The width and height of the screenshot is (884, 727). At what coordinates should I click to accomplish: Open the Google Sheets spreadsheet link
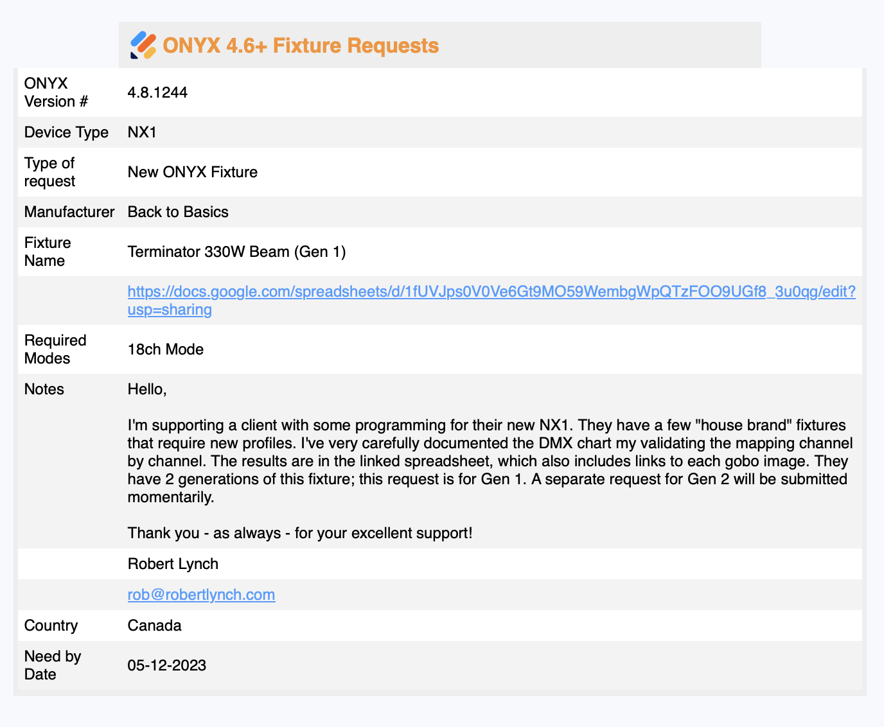pos(491,301)
